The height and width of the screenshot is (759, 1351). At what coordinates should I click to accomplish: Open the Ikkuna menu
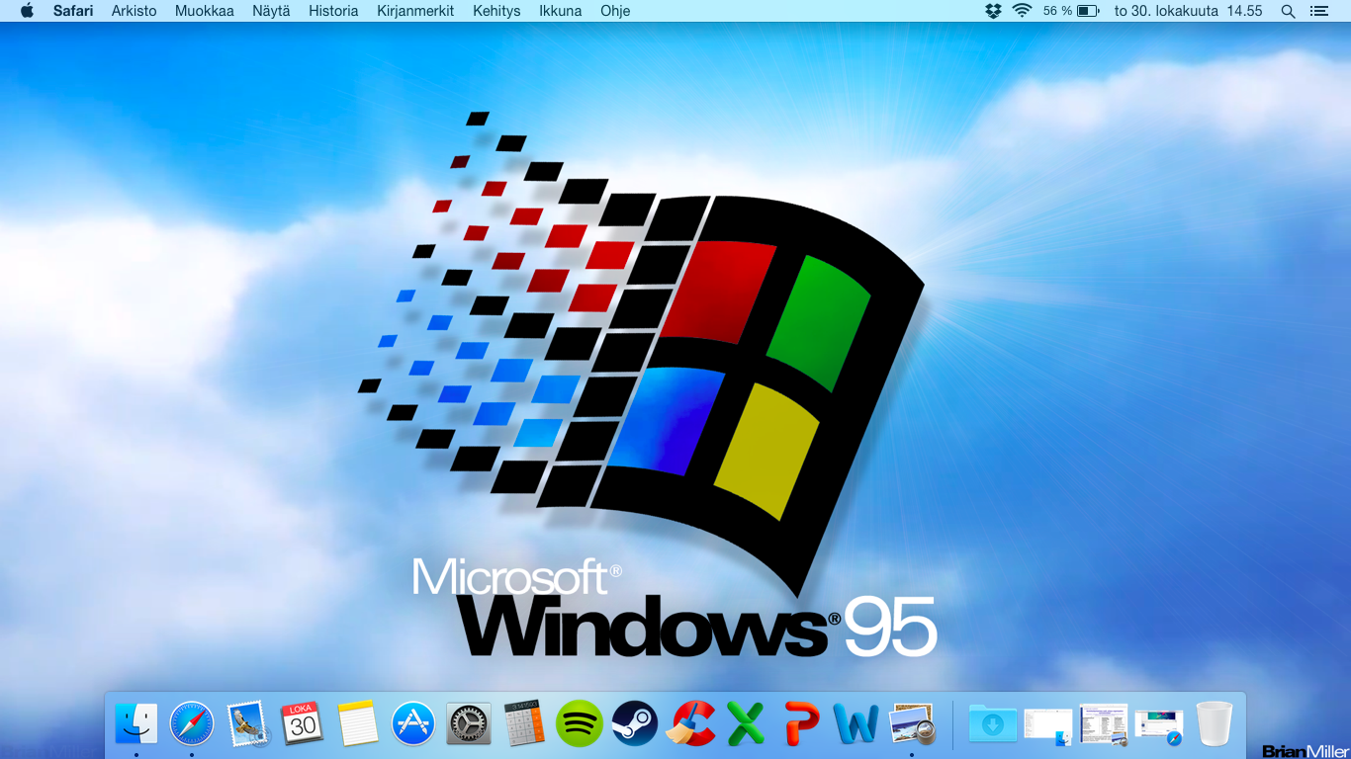tap(560, 11)
